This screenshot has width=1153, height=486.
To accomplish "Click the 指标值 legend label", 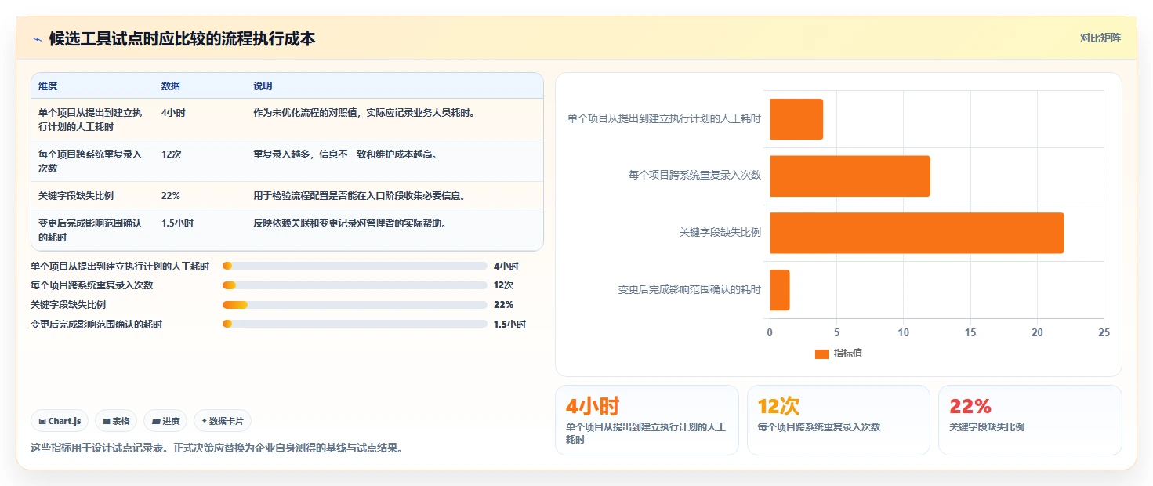I will [848, 354].
